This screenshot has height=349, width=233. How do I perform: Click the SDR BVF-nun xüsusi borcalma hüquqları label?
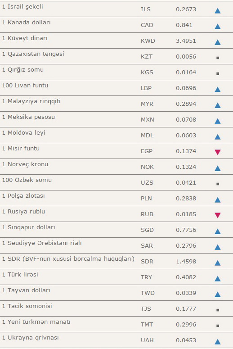pos(68,259)
